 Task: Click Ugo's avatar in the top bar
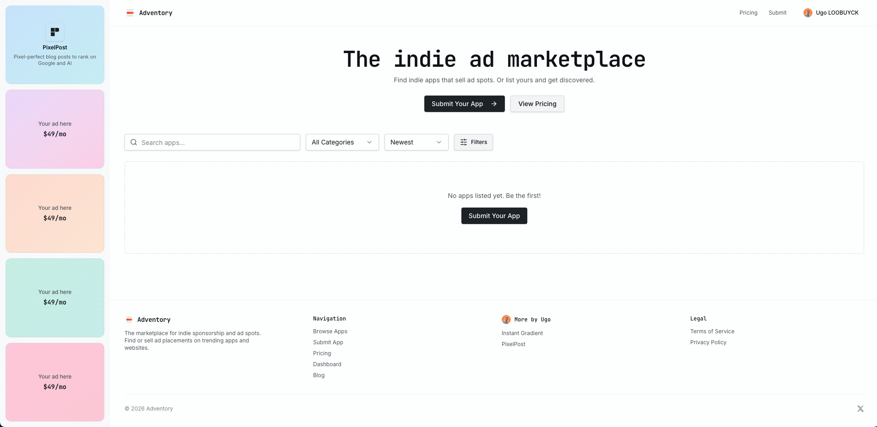[807, 13]
